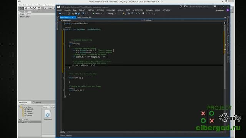Click Visual Studio Undo icon

coord(83,13)
